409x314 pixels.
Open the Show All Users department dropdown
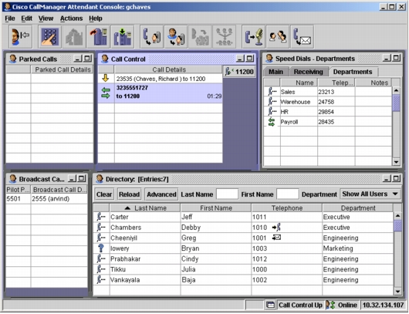click(x=370, y=194)
